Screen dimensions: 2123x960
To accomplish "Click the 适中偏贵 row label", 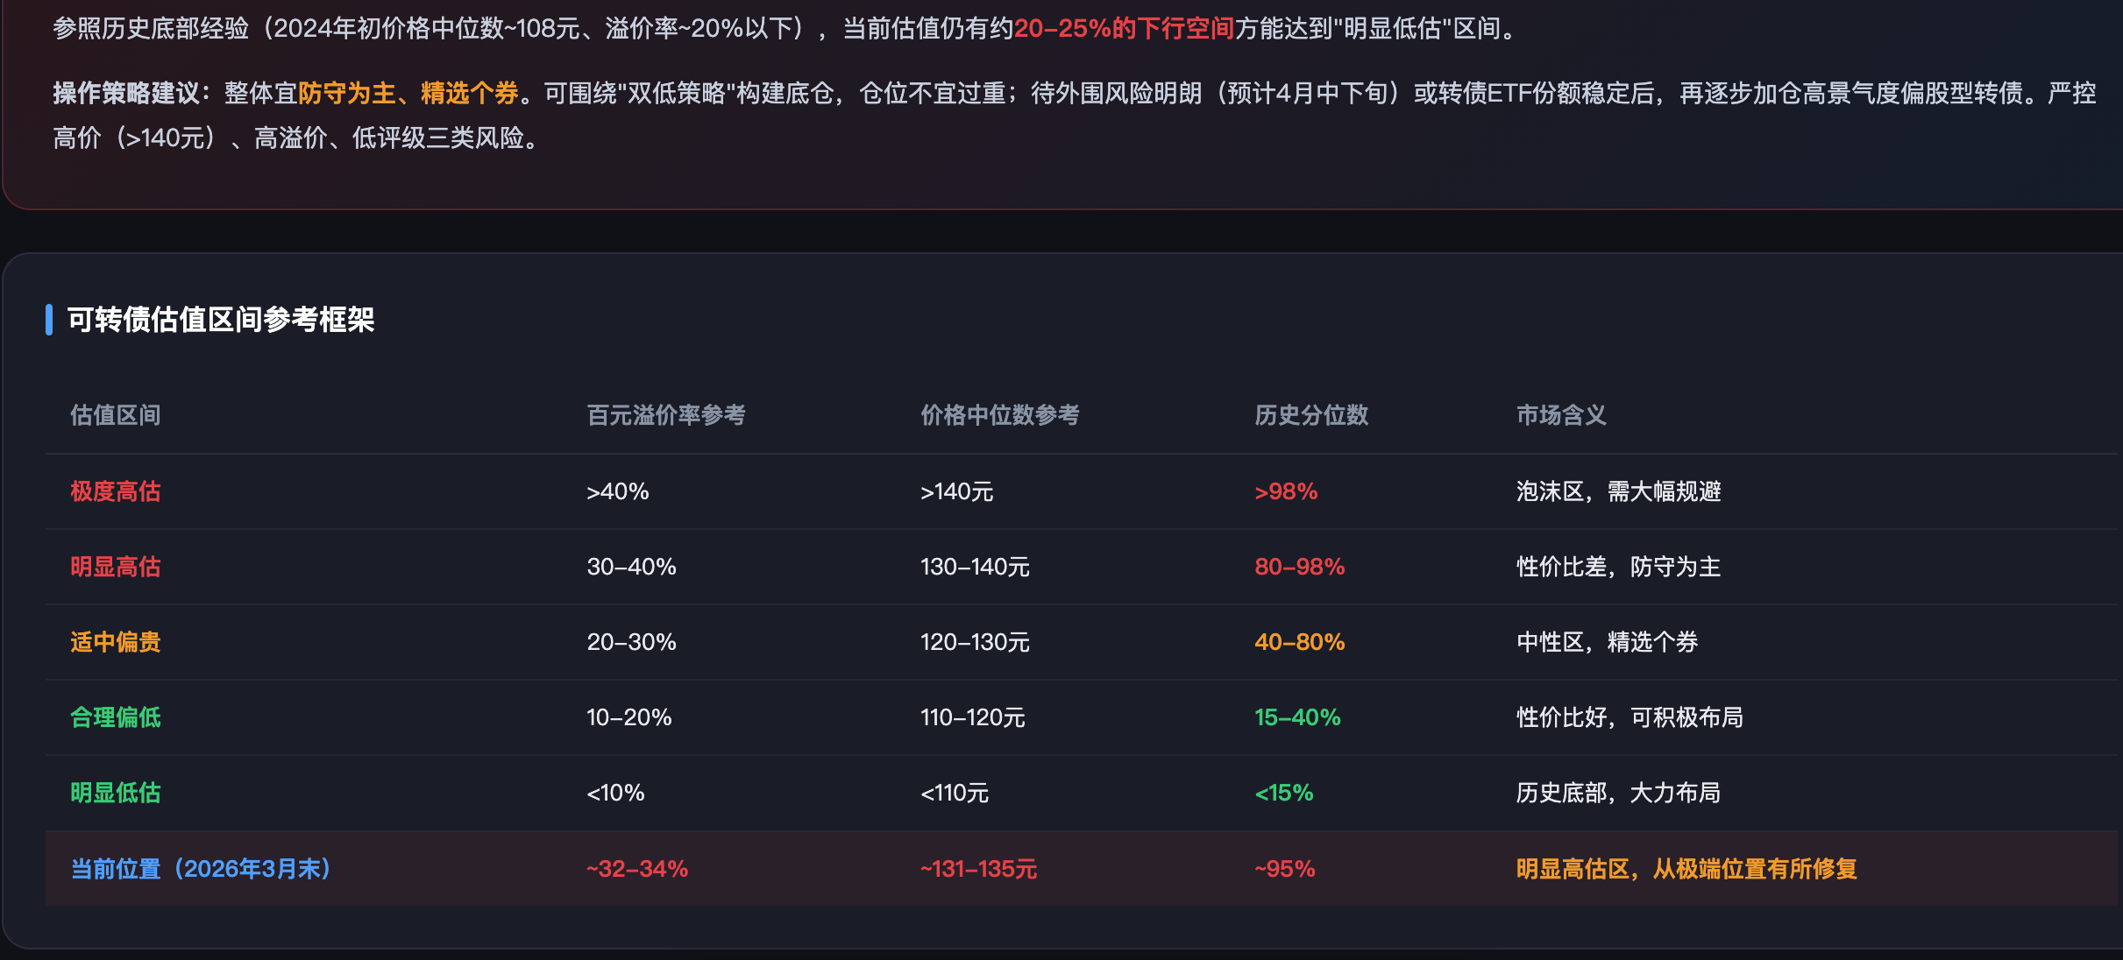I will pyautogui.click(x=115, y=642).
